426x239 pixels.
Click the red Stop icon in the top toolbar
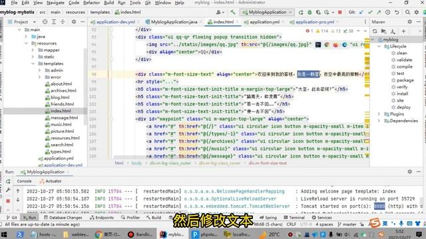340,12
